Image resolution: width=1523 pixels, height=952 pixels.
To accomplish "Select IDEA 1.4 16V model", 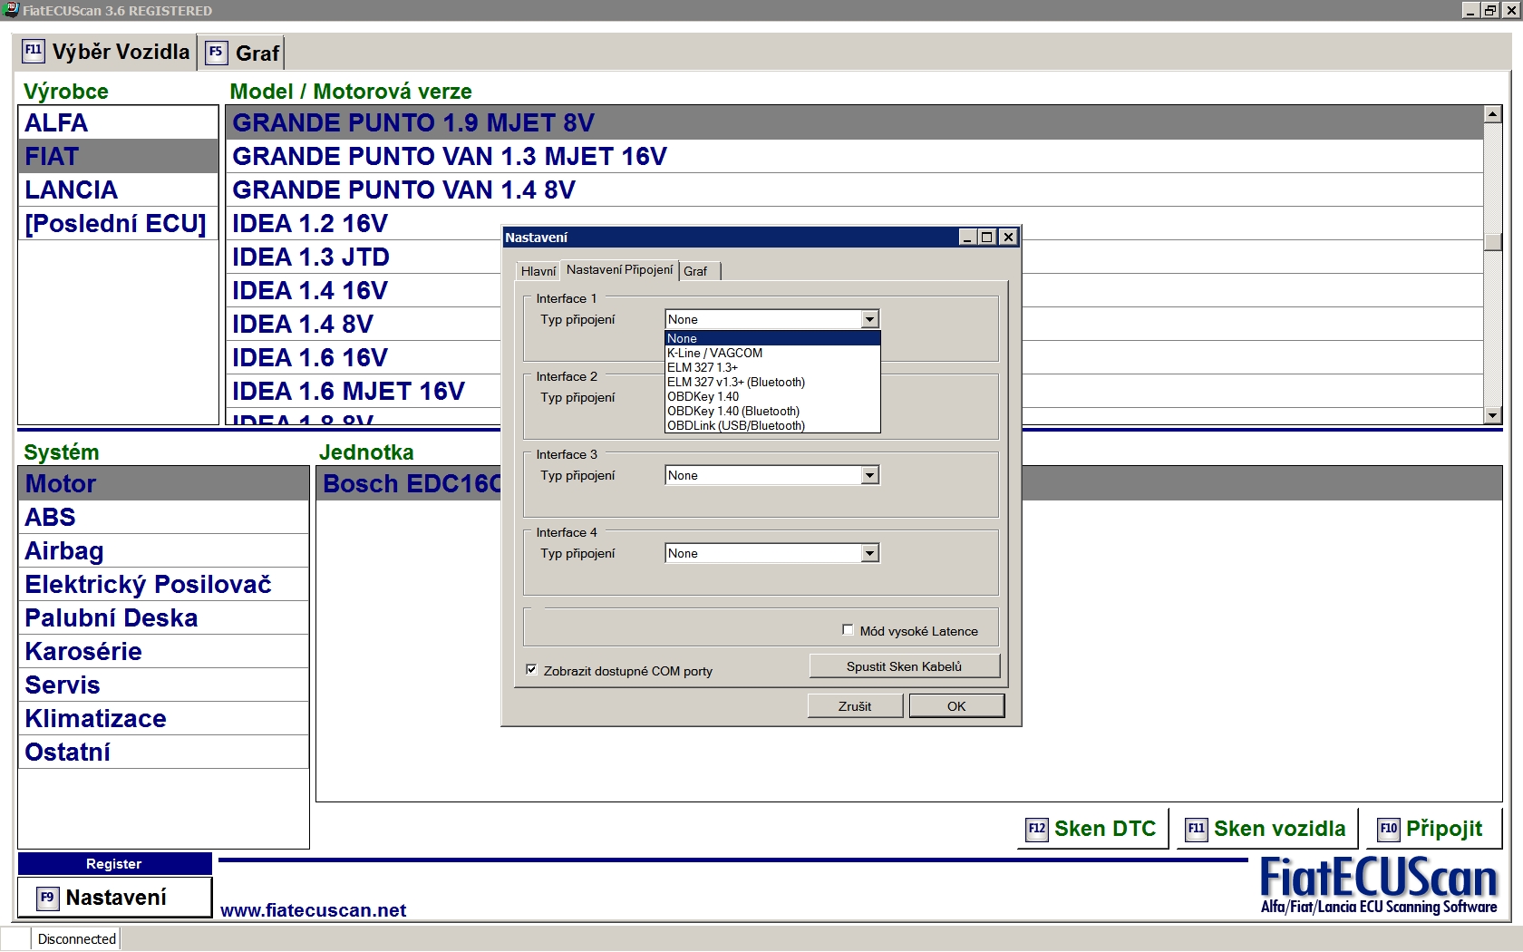I will tap(364, 290).
